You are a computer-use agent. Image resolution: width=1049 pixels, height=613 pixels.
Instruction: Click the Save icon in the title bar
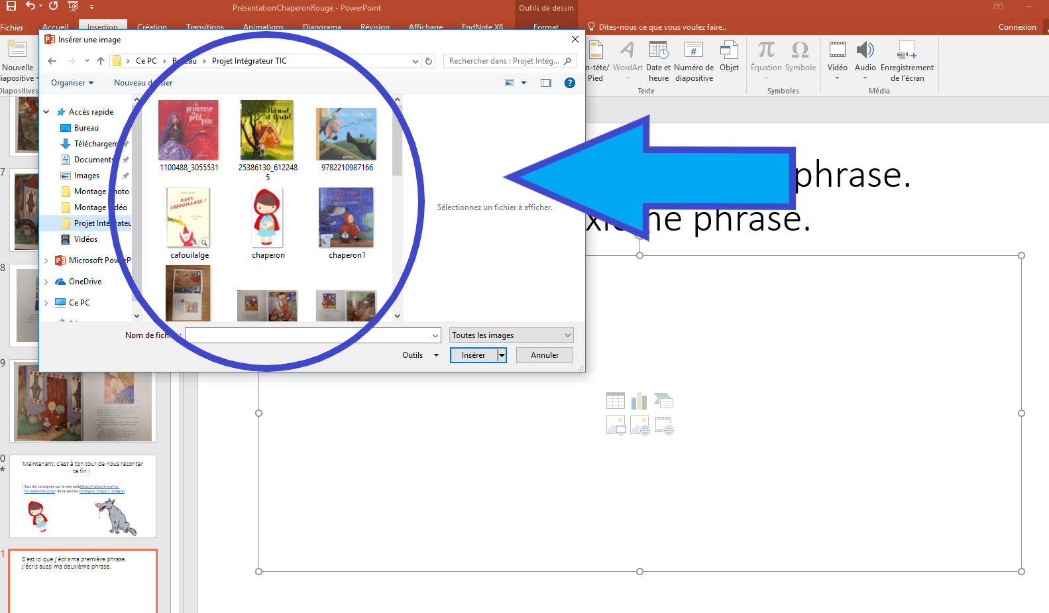(x=11, y=6)
